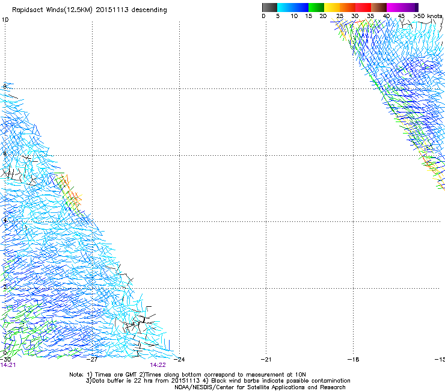This screenshot has height=391, width=445.
Task: Click the cyan-blue 5-15 knots color band
Action: (293, 7)
